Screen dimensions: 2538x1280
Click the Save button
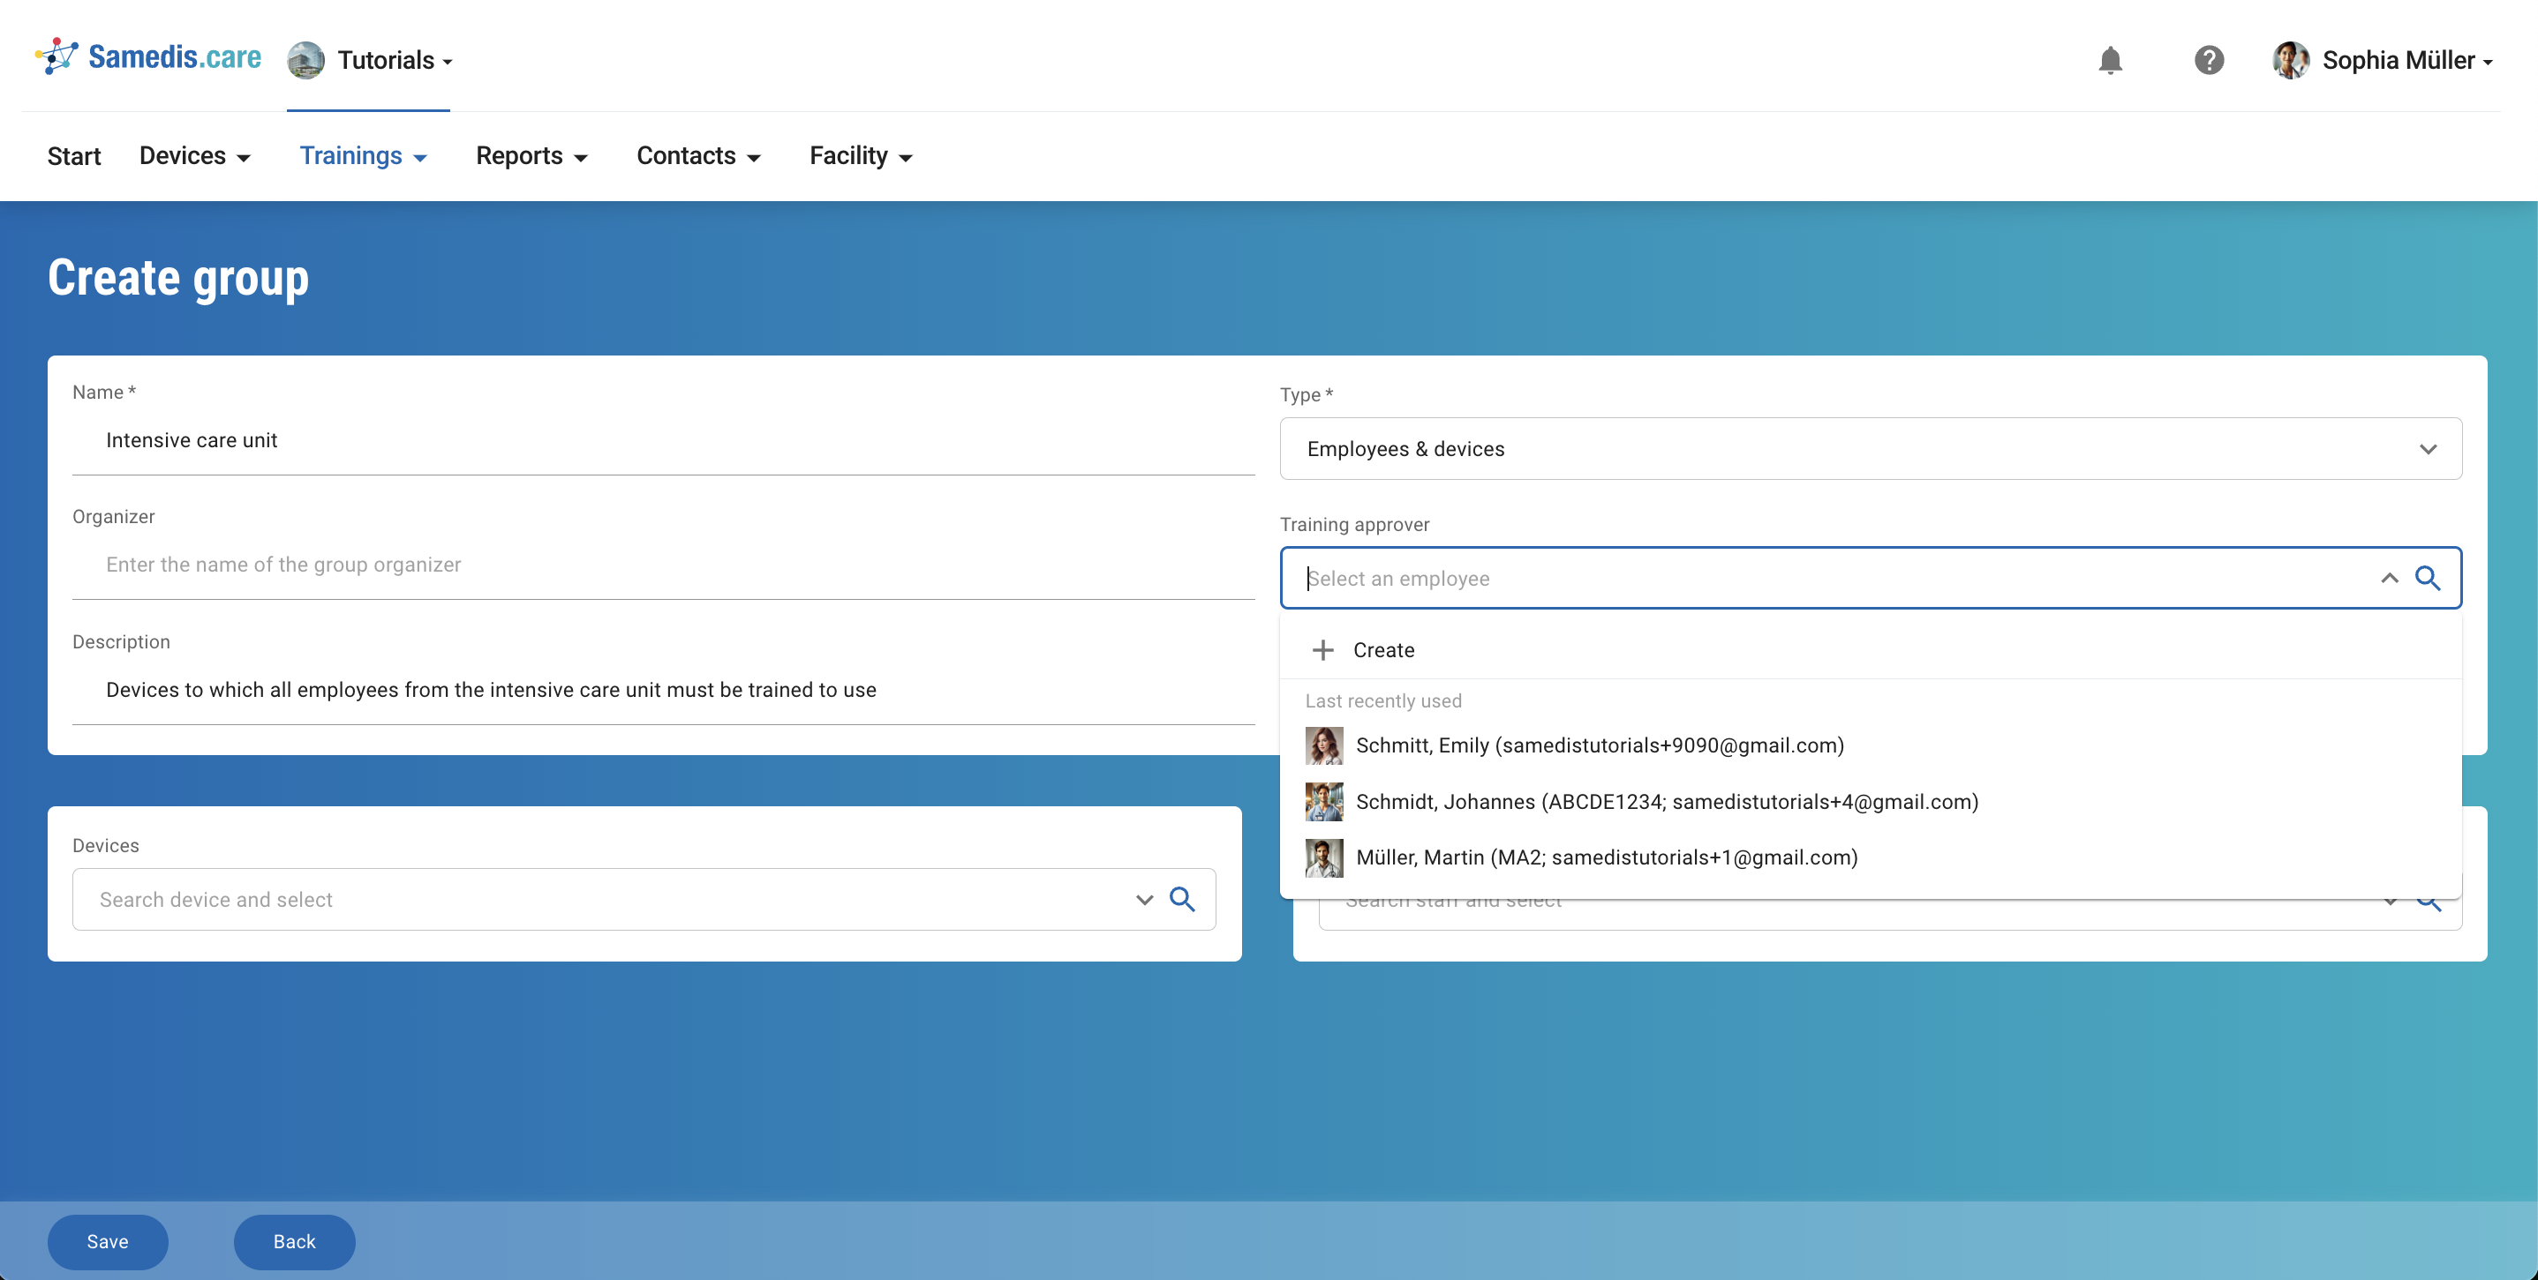click(x=108, y=1241)
